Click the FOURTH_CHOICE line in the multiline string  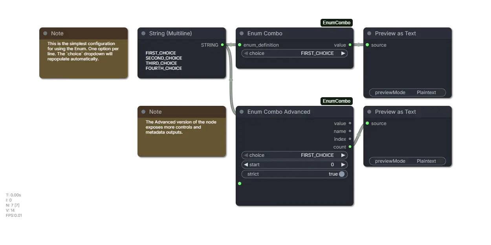tap(164, 68)
